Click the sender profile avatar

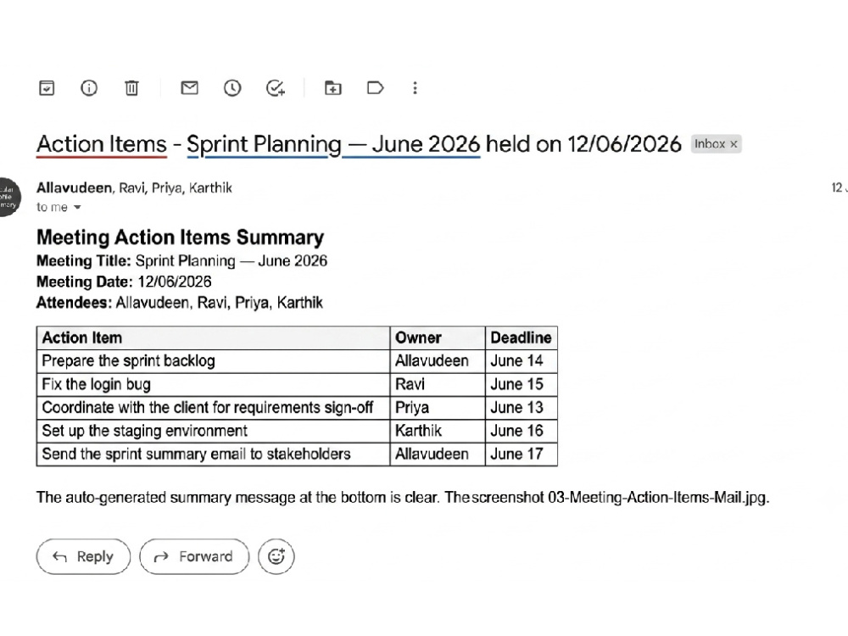pos(8,197)
